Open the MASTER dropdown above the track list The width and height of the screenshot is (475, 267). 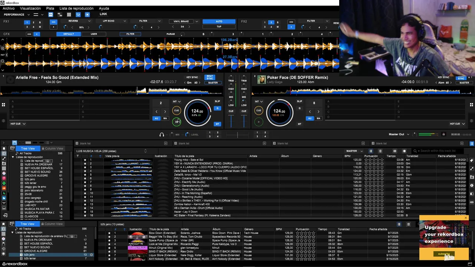click(355, 151)
